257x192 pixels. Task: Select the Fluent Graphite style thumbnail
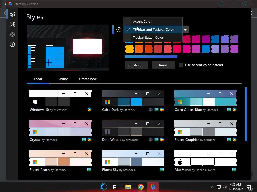pyautogui.click(x=205, y=128)
